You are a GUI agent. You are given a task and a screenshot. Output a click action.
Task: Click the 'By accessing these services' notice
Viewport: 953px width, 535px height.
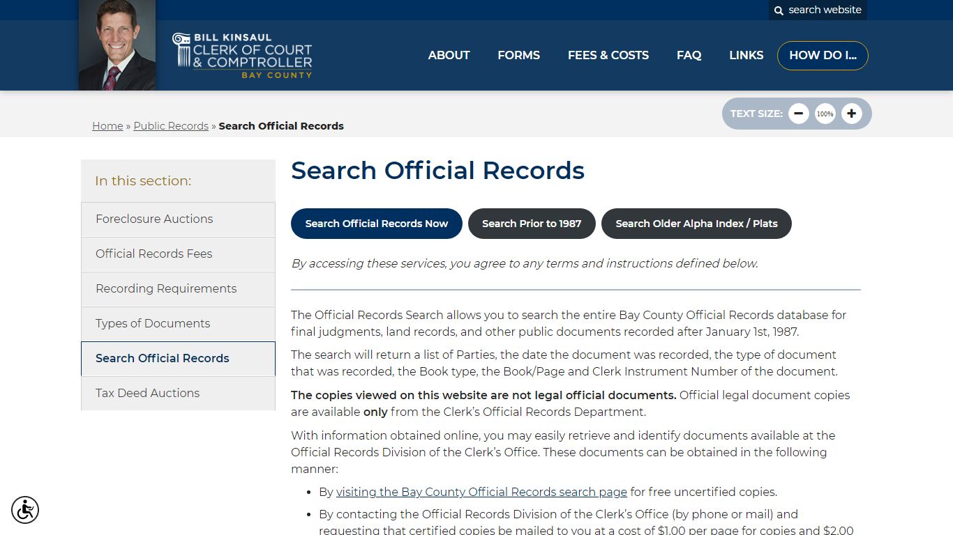[x=525, y=263]
